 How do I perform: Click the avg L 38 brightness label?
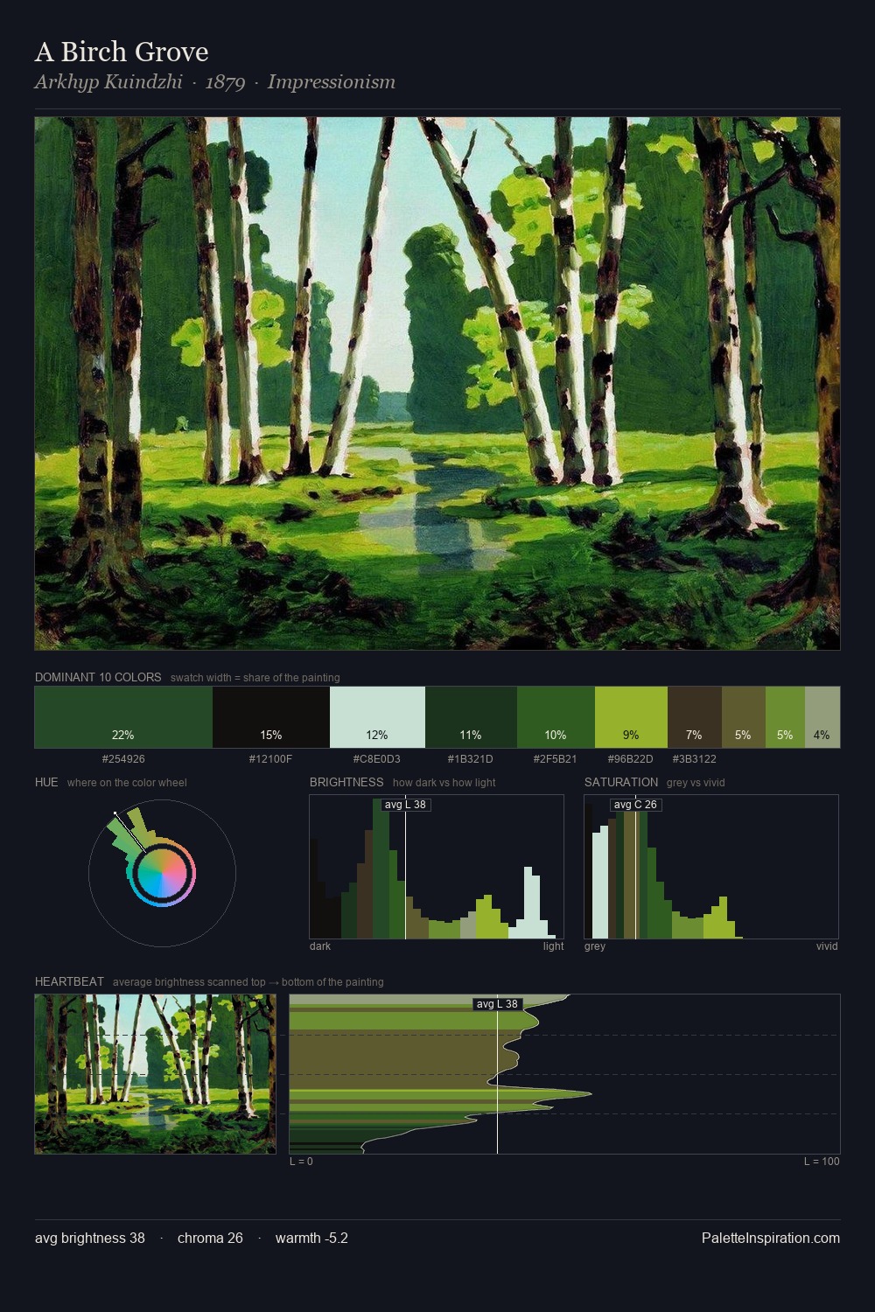pos(405,805)
